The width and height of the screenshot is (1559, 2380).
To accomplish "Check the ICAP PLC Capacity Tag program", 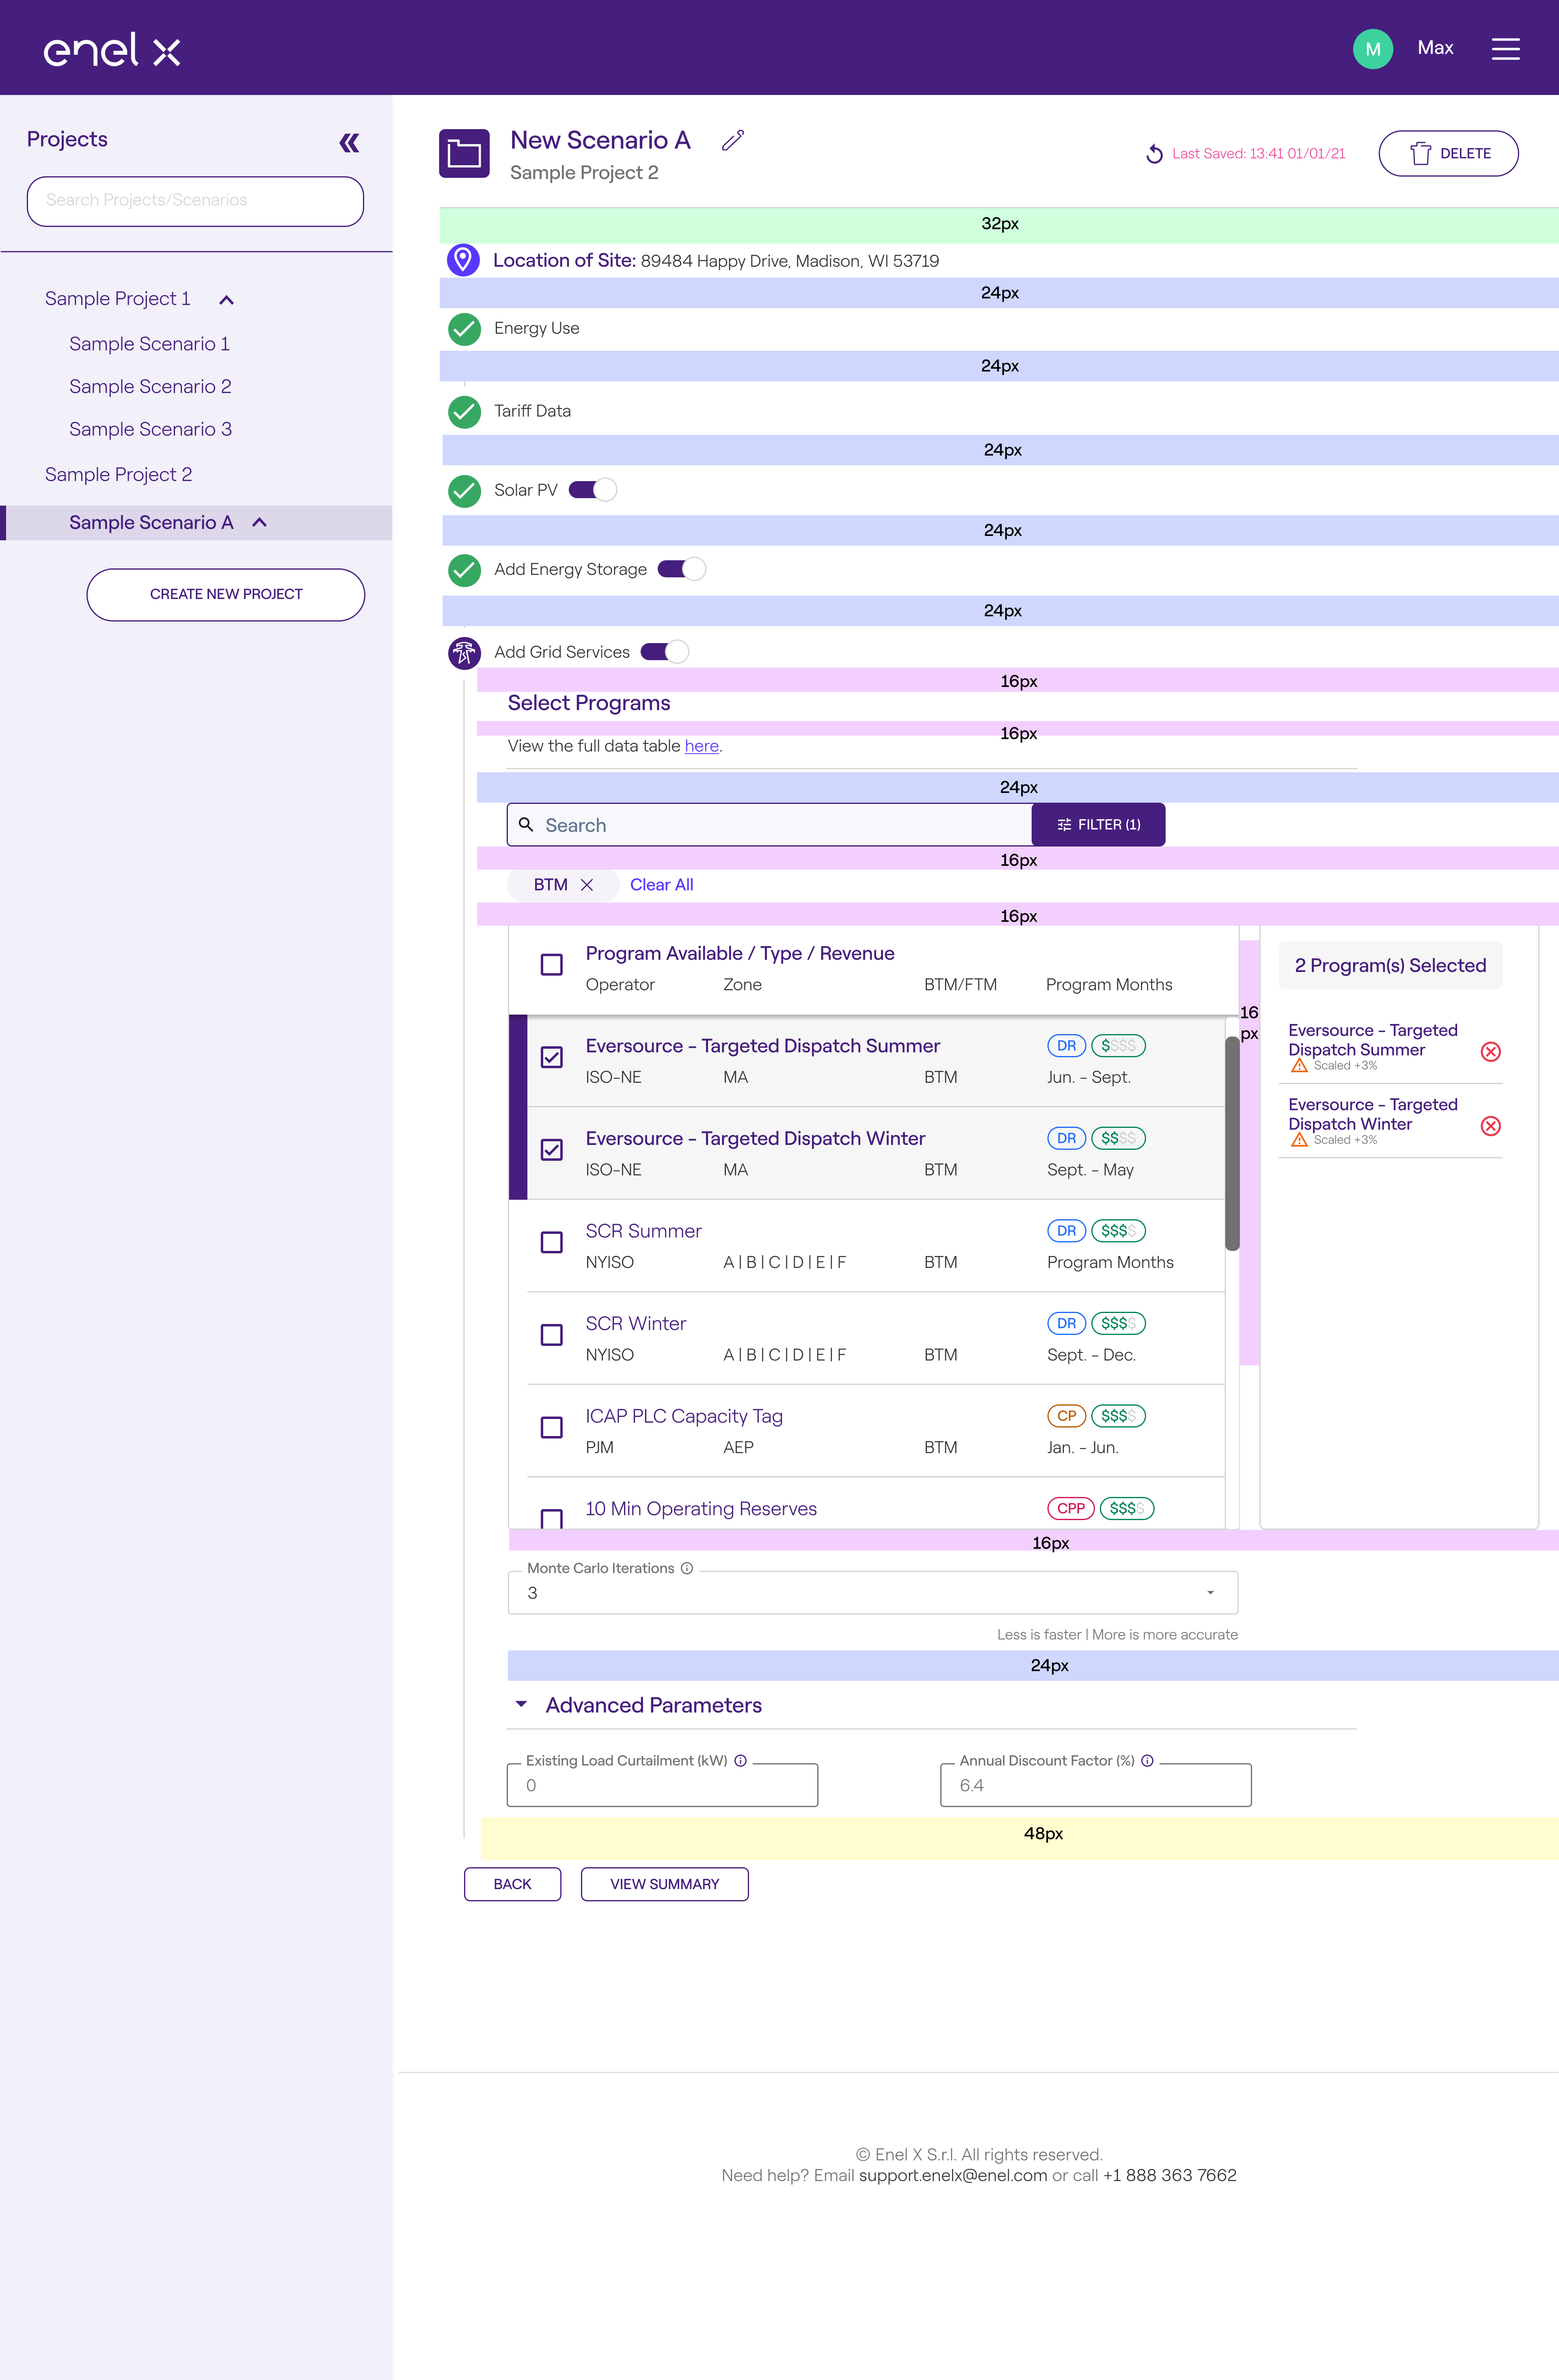I will click(x=552, y=1428).
